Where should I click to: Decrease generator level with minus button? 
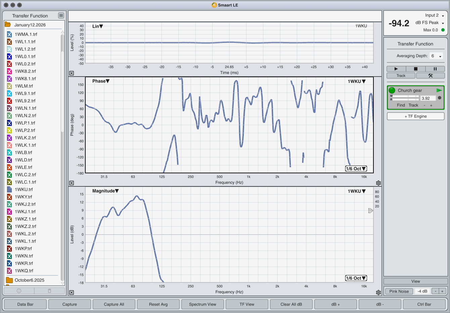click(x=435, y=291)
